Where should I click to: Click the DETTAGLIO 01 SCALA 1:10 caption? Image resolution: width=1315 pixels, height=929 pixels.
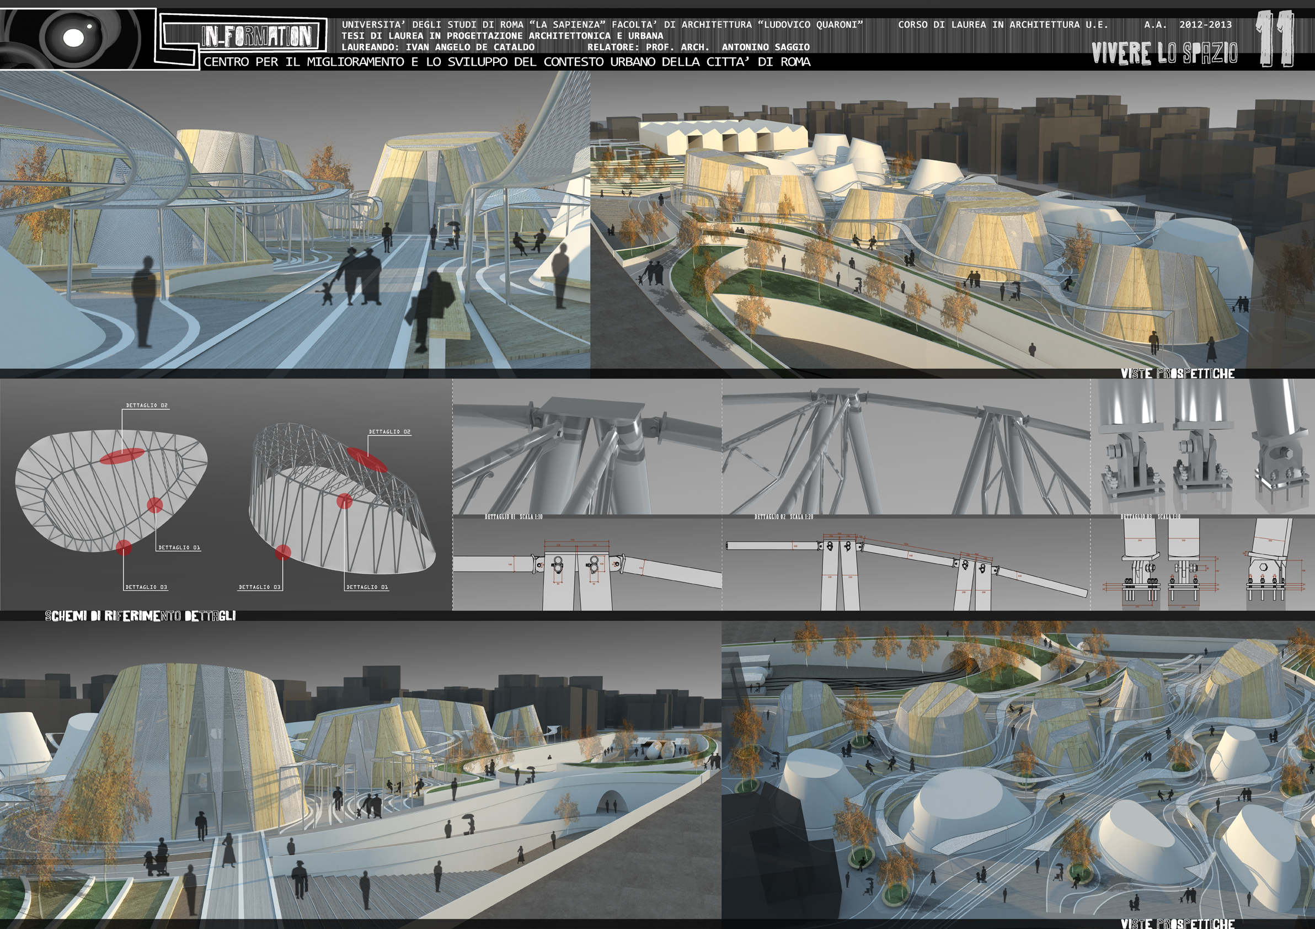(x=514, y=516)
